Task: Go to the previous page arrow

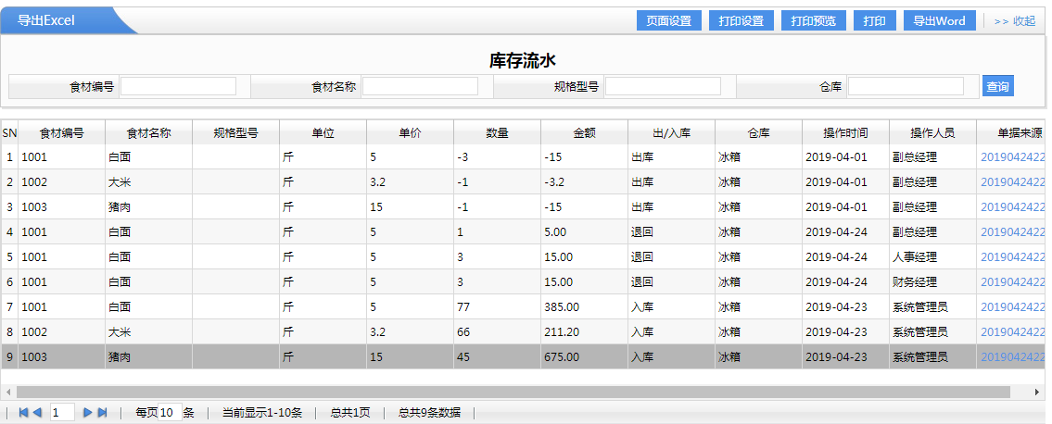Action: 37,413
